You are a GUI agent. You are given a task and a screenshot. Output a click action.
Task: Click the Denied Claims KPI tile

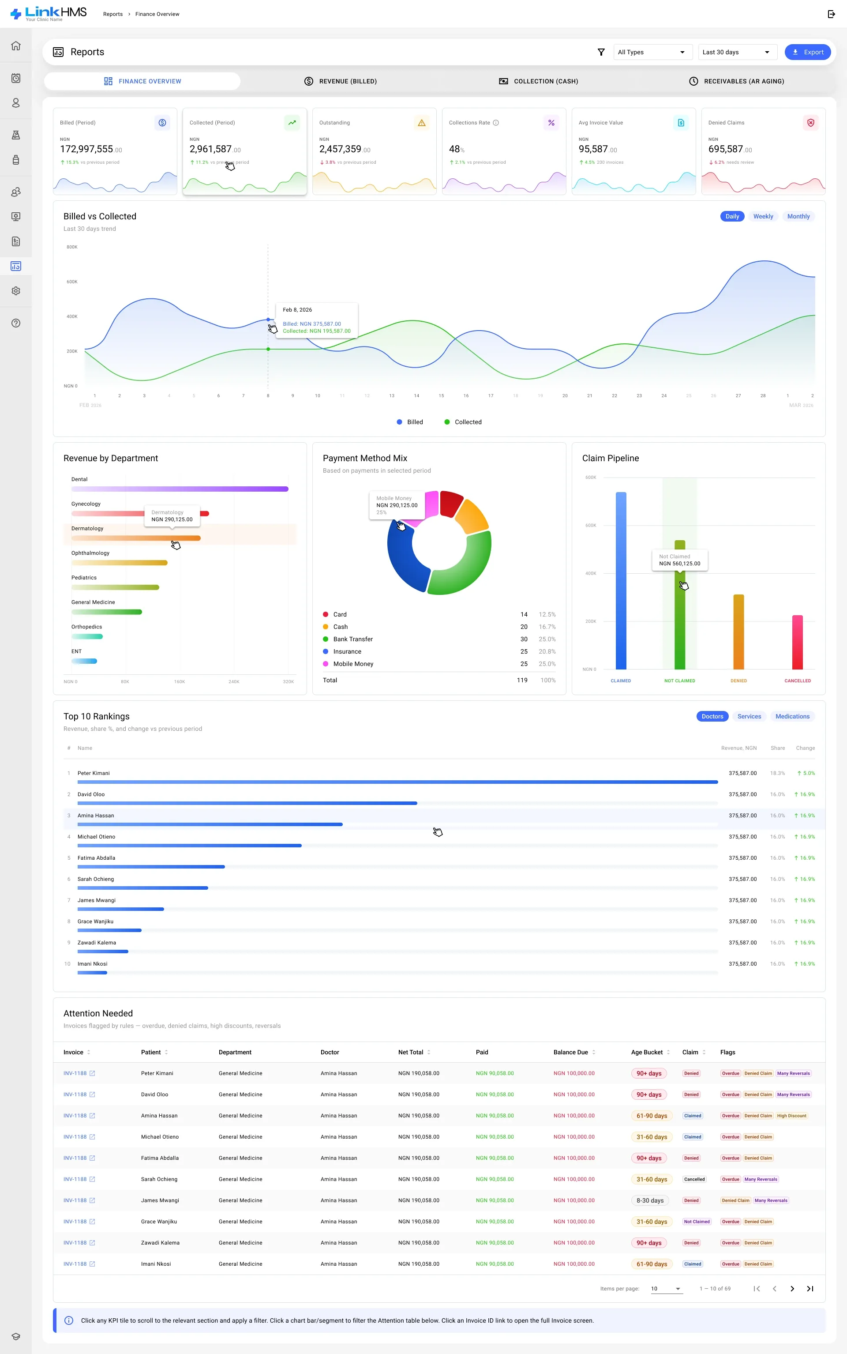(x=763, y=151)
